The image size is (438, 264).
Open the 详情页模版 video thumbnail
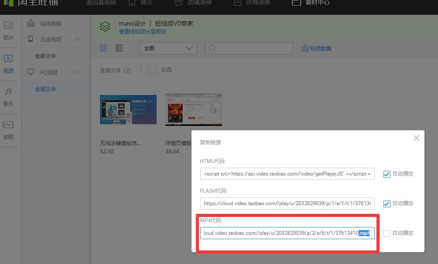(x=193, y=109)
